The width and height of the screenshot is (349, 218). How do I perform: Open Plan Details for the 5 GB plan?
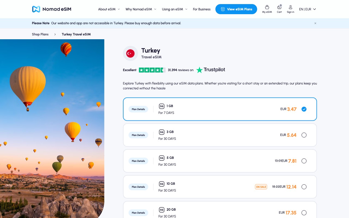coord(138,161)
